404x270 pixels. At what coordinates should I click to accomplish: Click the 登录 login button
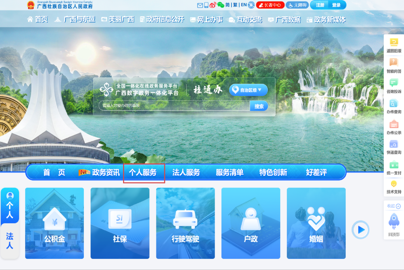[336, 5]
